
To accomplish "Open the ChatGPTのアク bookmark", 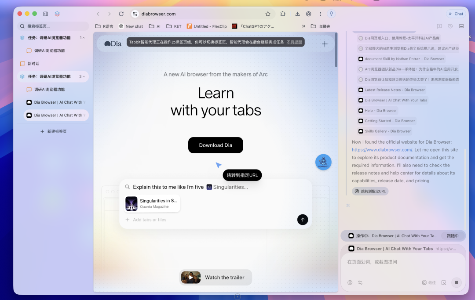I will (x=253, y=26).
